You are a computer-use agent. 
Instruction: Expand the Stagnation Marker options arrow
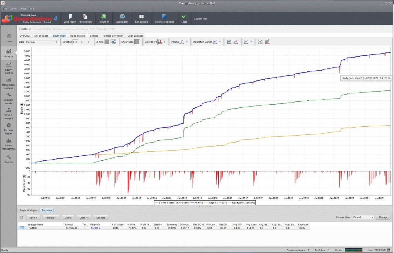220,42
